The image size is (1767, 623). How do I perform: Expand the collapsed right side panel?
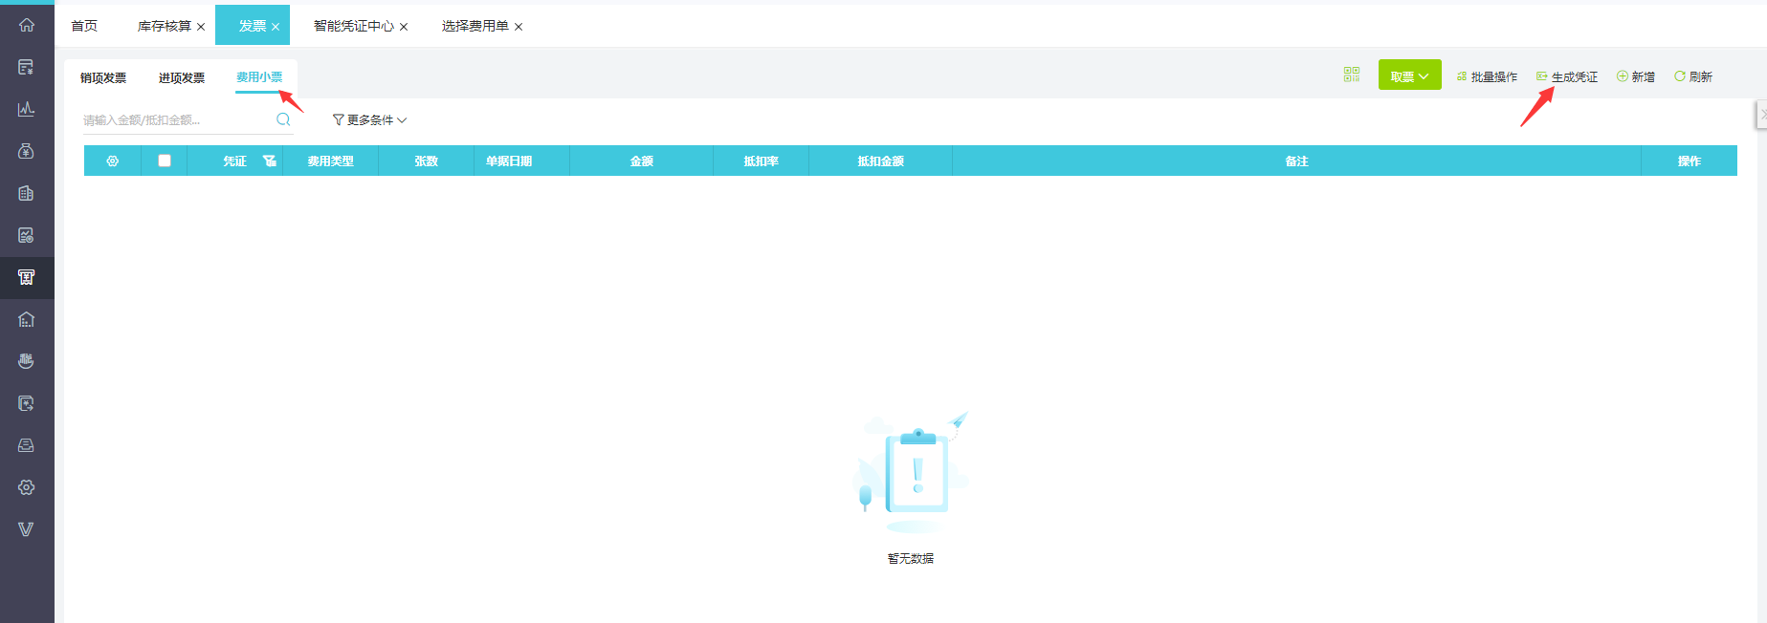coord(1761,114)
